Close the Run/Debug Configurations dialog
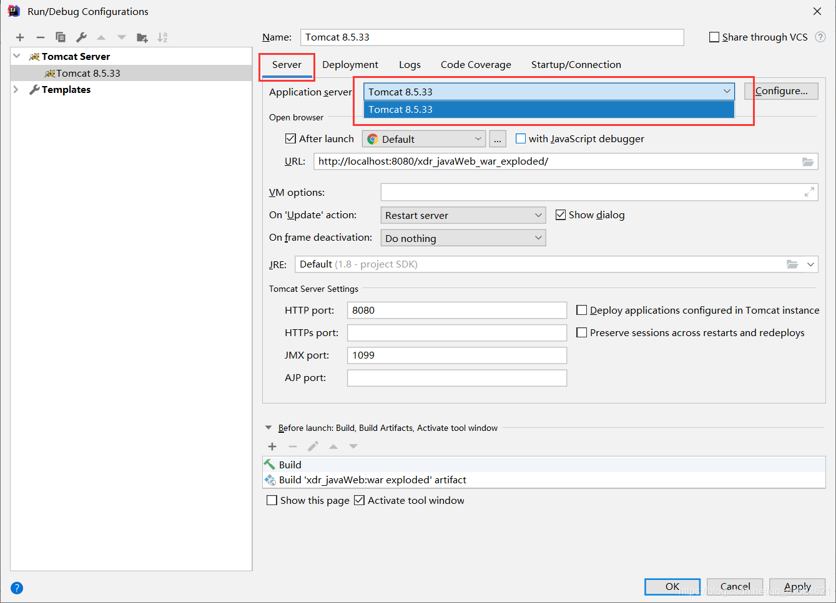Viewport: 836px width, 603px height. pos(817,11)
